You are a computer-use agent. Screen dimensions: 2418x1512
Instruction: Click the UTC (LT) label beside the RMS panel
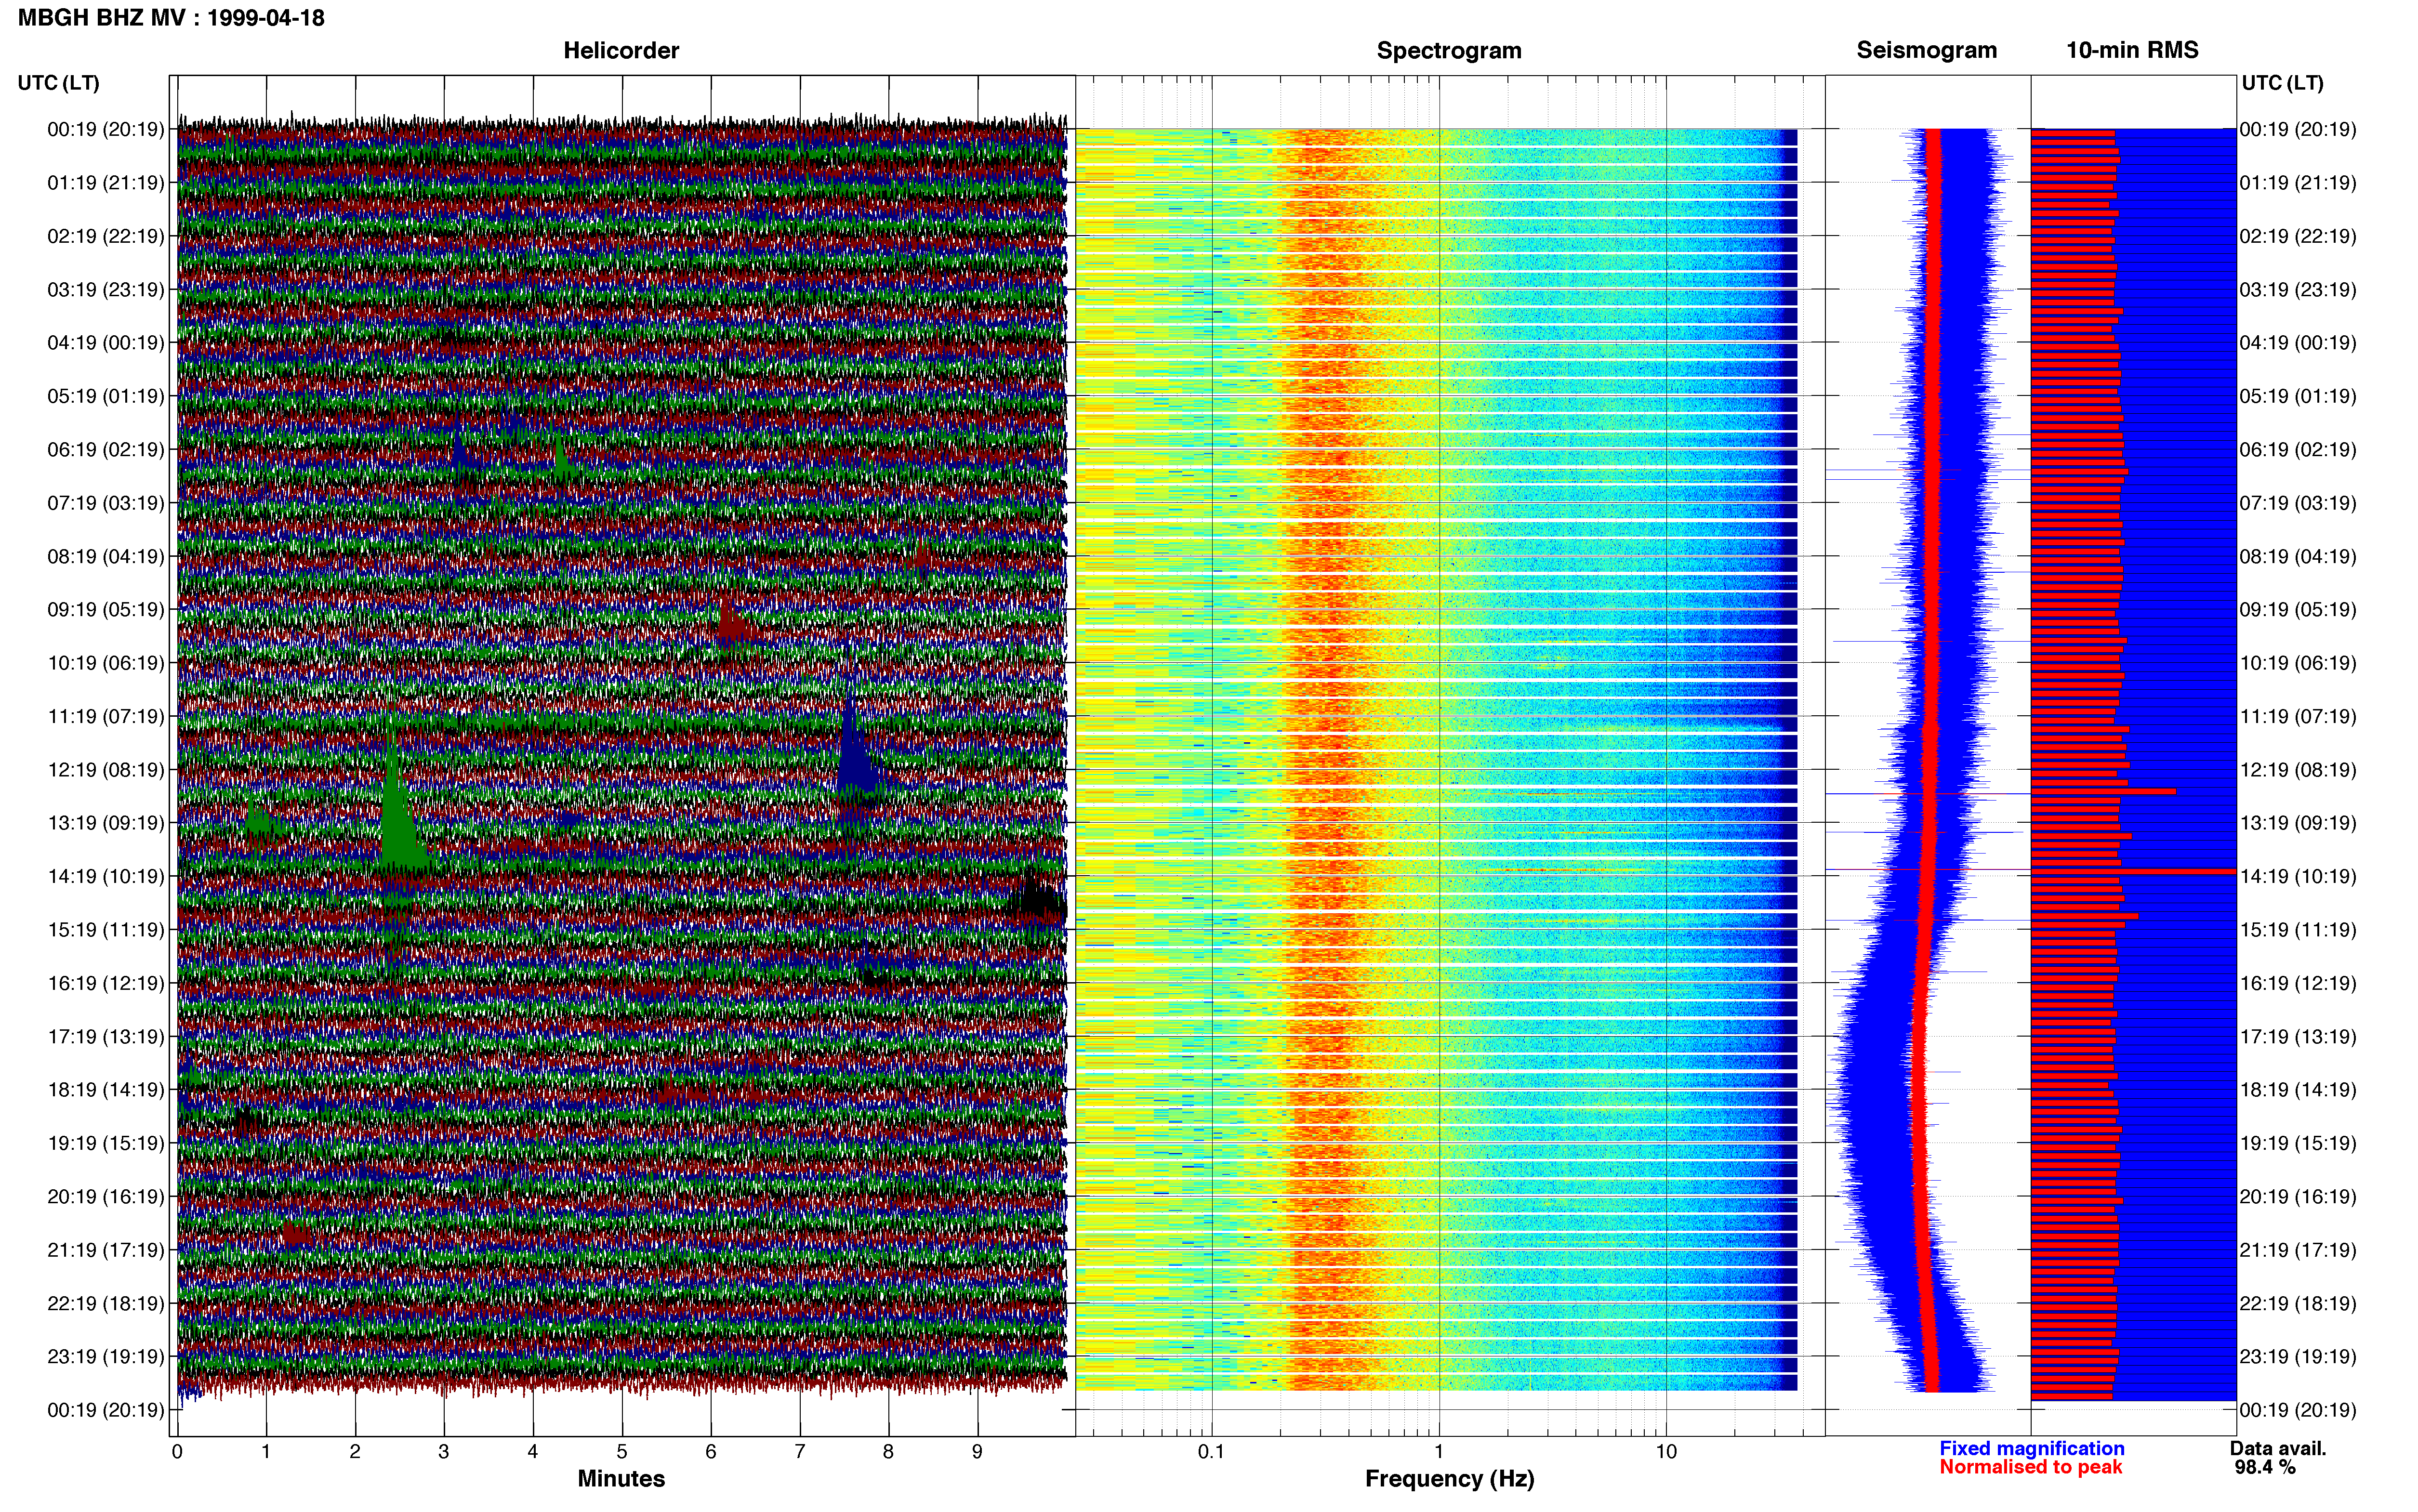click(2282, 83)
